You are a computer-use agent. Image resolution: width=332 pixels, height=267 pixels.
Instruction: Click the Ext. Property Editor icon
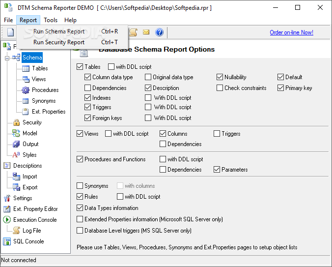(x=7, y=209)
